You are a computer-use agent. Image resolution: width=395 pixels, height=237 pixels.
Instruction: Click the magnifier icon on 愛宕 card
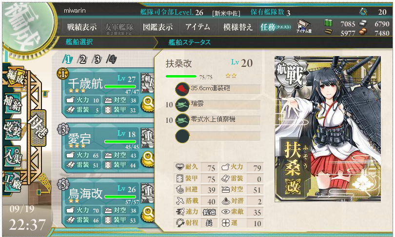pyautogui.click(x=148, y=158)
